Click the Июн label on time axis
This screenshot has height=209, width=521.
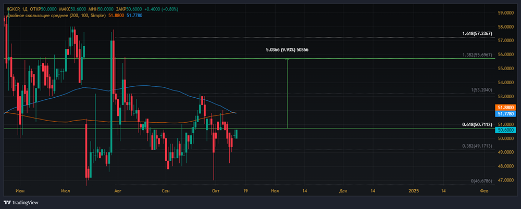(20, 191)
